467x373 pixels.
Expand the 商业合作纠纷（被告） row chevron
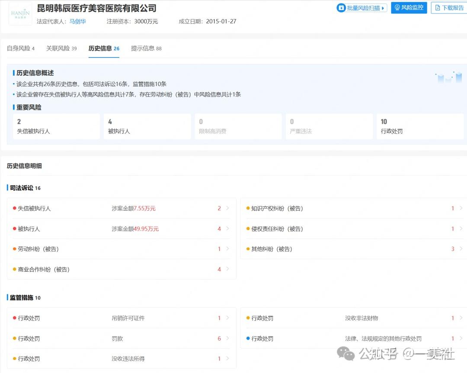click(x=227, y=269)
